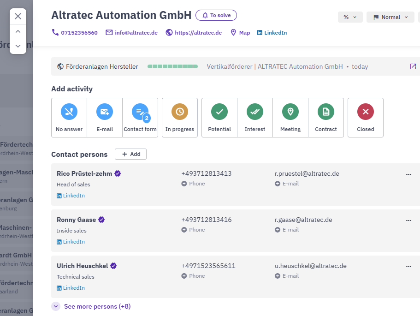Open source page in new window icon

point(413,66)
